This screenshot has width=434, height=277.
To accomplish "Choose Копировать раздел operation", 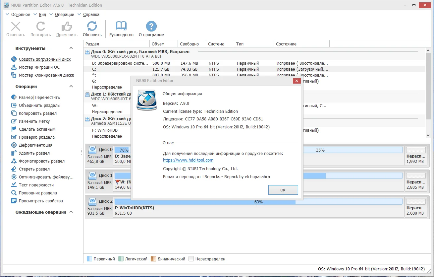I will click(38, 113).
